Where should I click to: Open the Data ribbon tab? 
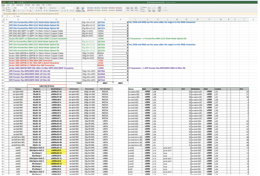point(33,5)
